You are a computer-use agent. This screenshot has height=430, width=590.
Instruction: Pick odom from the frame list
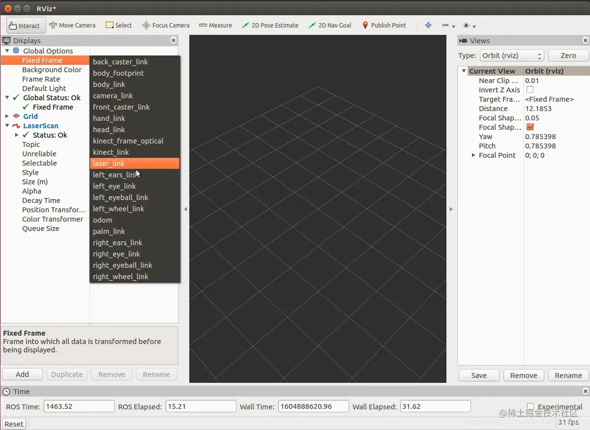[x=135, y=220]
